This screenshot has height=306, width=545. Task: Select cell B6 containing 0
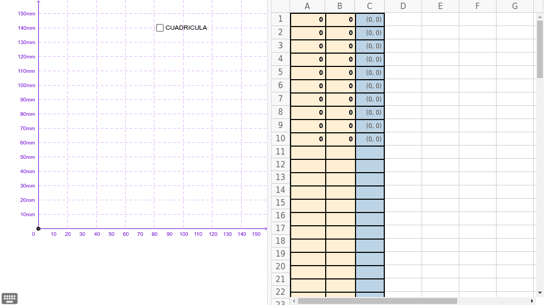click(x=341, y=86)
